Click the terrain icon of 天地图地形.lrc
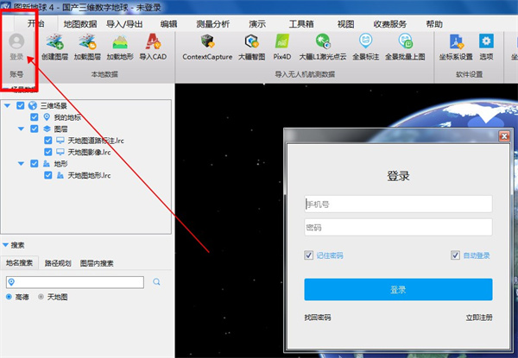Screen dimensions: 518x358 click(x=60, y=175)
